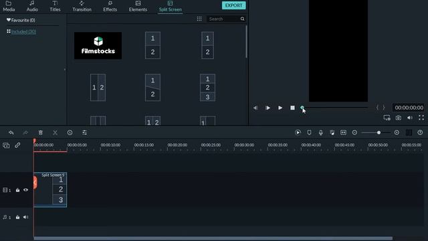Click the Undo arrow

11,133
